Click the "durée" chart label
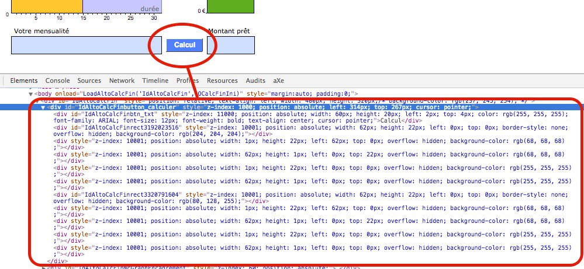 150,9
